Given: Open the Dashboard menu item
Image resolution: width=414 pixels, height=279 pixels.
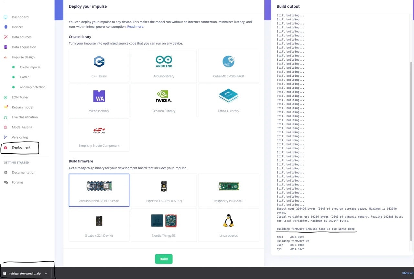Looking at the screenshot, I should [20, 17].
